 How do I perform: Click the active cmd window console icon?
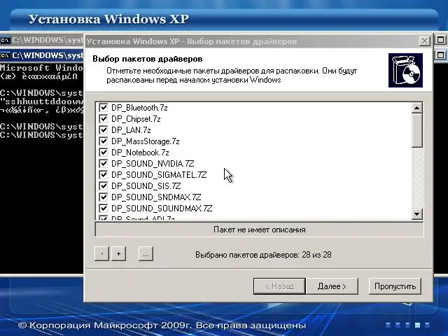click(5, 55)
